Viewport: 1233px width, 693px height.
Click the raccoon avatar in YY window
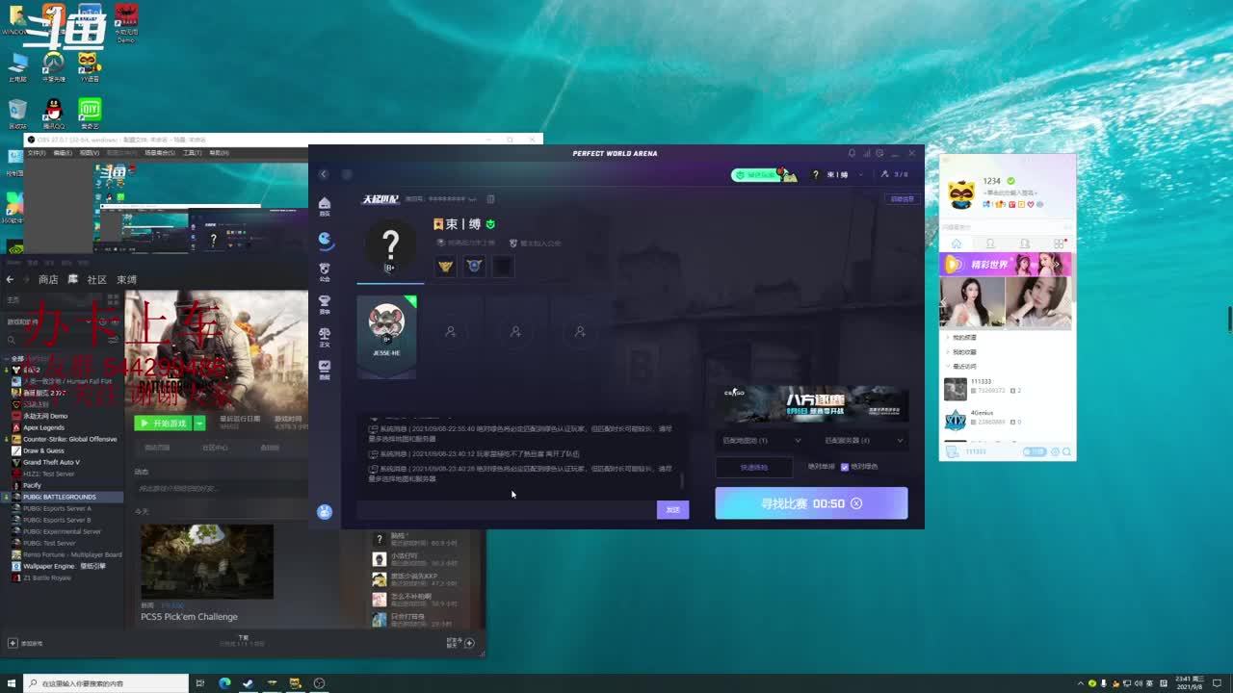(x=961, y=194)
